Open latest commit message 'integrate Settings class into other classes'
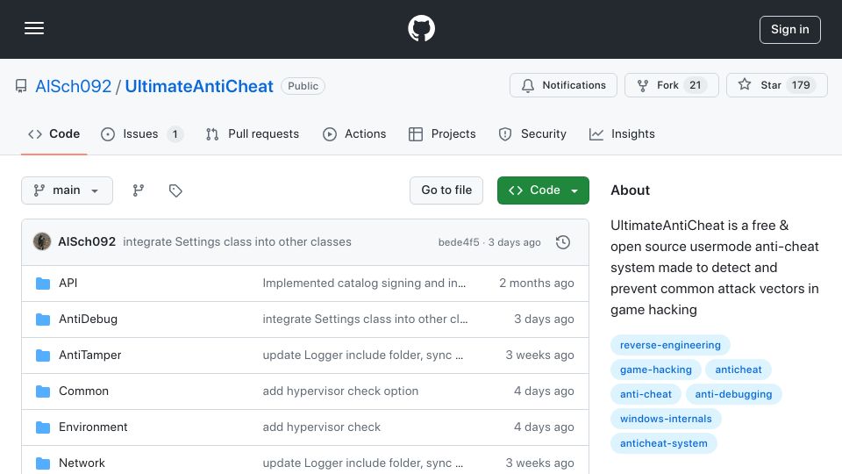The image size is (842, 474). click(237, 242)
